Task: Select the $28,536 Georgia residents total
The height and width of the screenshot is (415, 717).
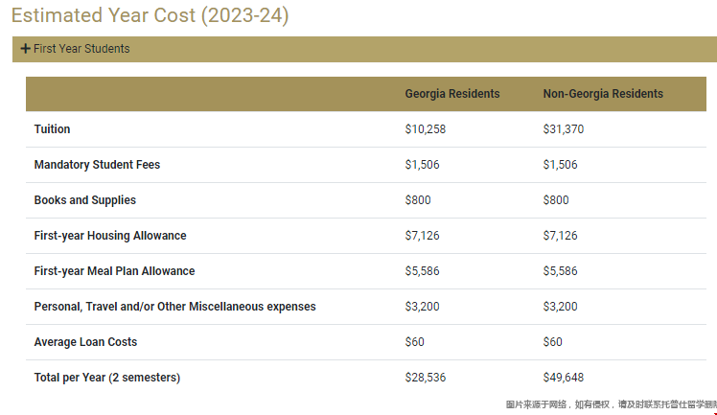Action: (x=425, y=378)
